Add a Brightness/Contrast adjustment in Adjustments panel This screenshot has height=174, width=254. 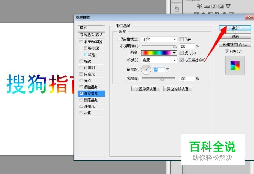(199, 7)
